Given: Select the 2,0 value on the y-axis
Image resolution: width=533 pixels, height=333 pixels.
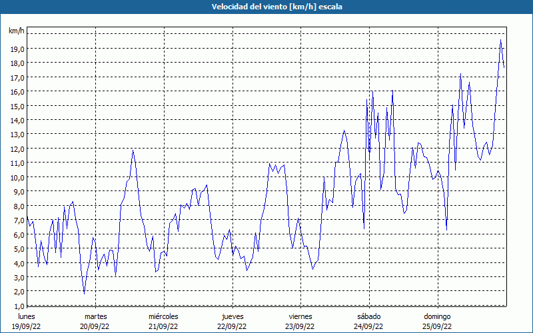Looking at the screenshot, I should click(x=19, y=292).
